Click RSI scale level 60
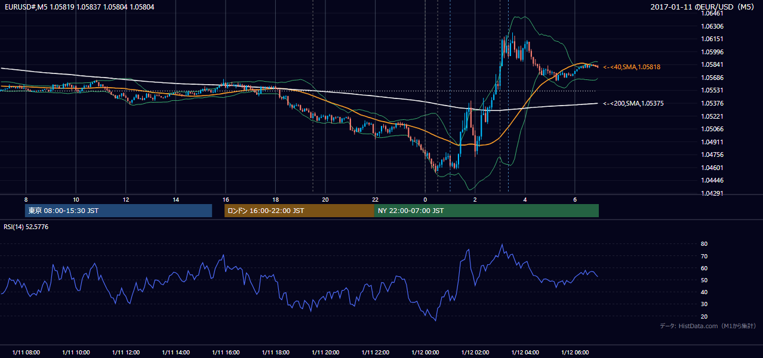 [x=704, y=268]
